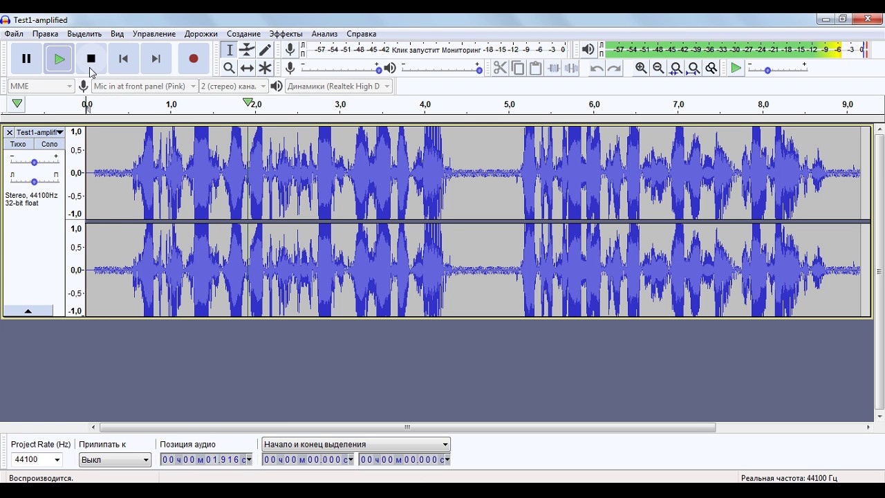Open the MME audio host dropdown
Image resolution: width=885 pixels, height=498 pixels.
pyautogui.click(x=41, y=86)
